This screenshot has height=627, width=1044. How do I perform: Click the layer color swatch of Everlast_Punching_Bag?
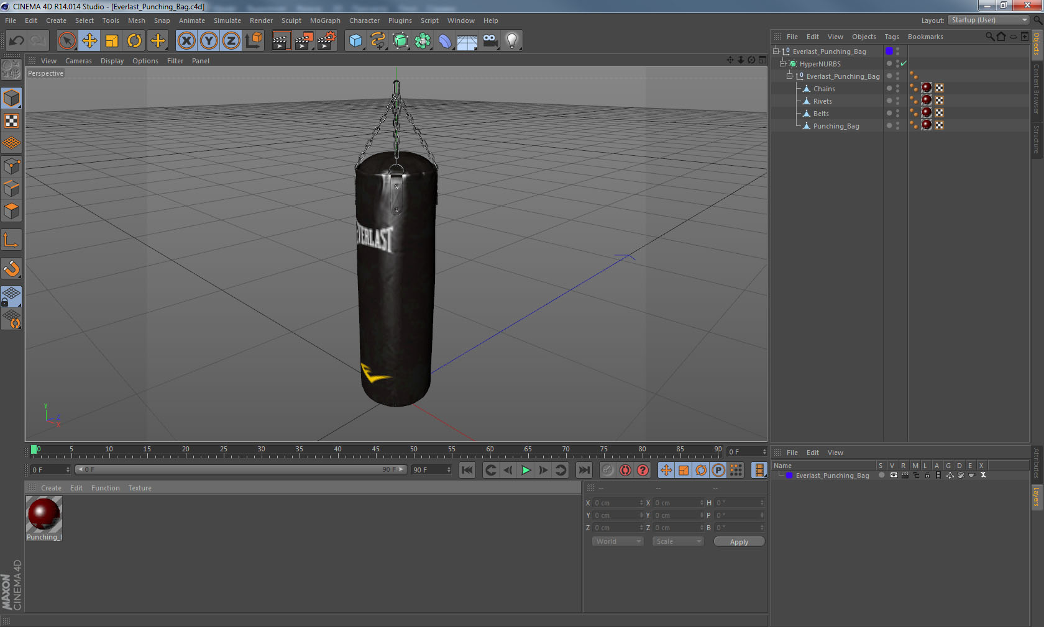pos(889,51)
